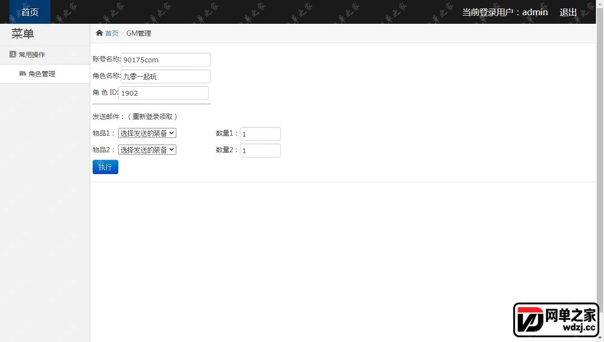The image size is (604, 342).
Task: Open the 物品1 equipment dropdown
Action: tap(147, 133)
